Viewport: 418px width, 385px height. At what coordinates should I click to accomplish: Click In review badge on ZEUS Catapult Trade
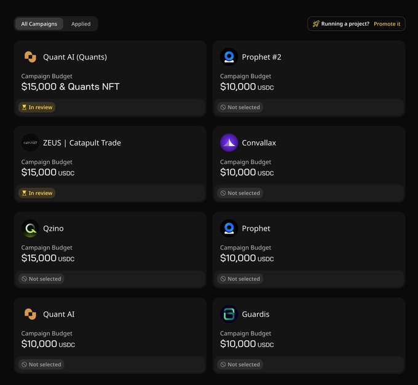coord(37,193)
